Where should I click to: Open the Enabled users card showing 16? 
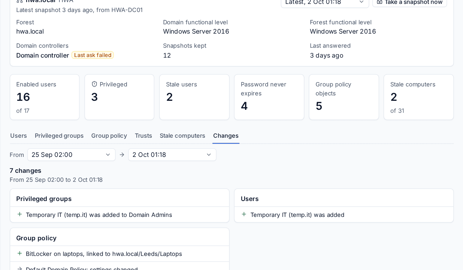[45, 97]
